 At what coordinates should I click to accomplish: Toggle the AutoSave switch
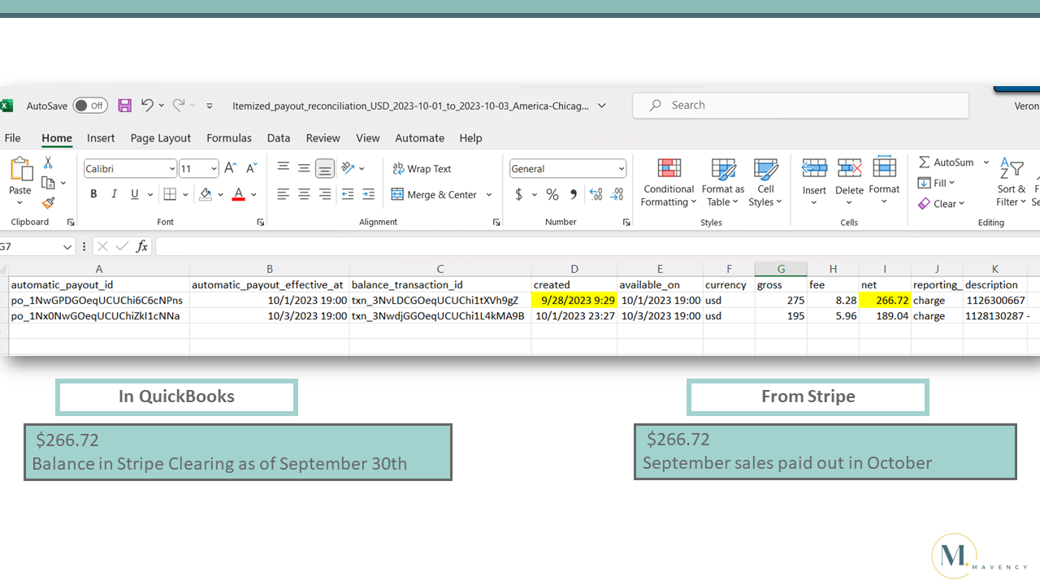90,106
